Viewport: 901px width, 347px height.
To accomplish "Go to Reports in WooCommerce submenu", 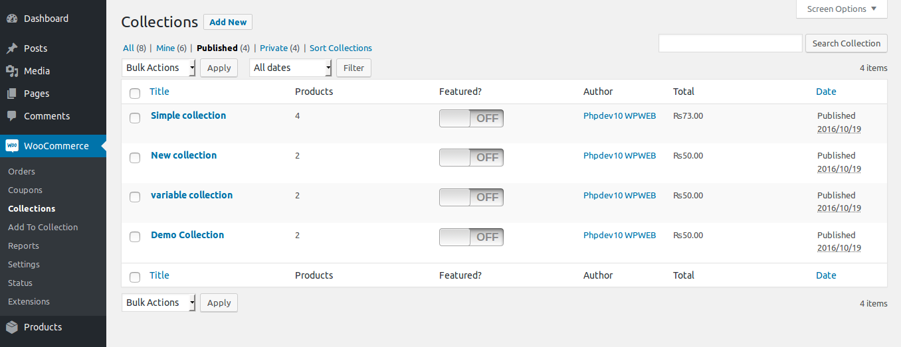I will point(23,245).
